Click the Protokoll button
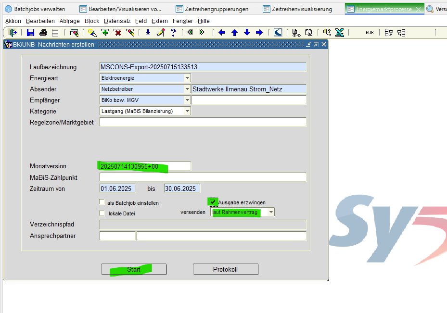 pyautogui.click(x=225, y=269)
